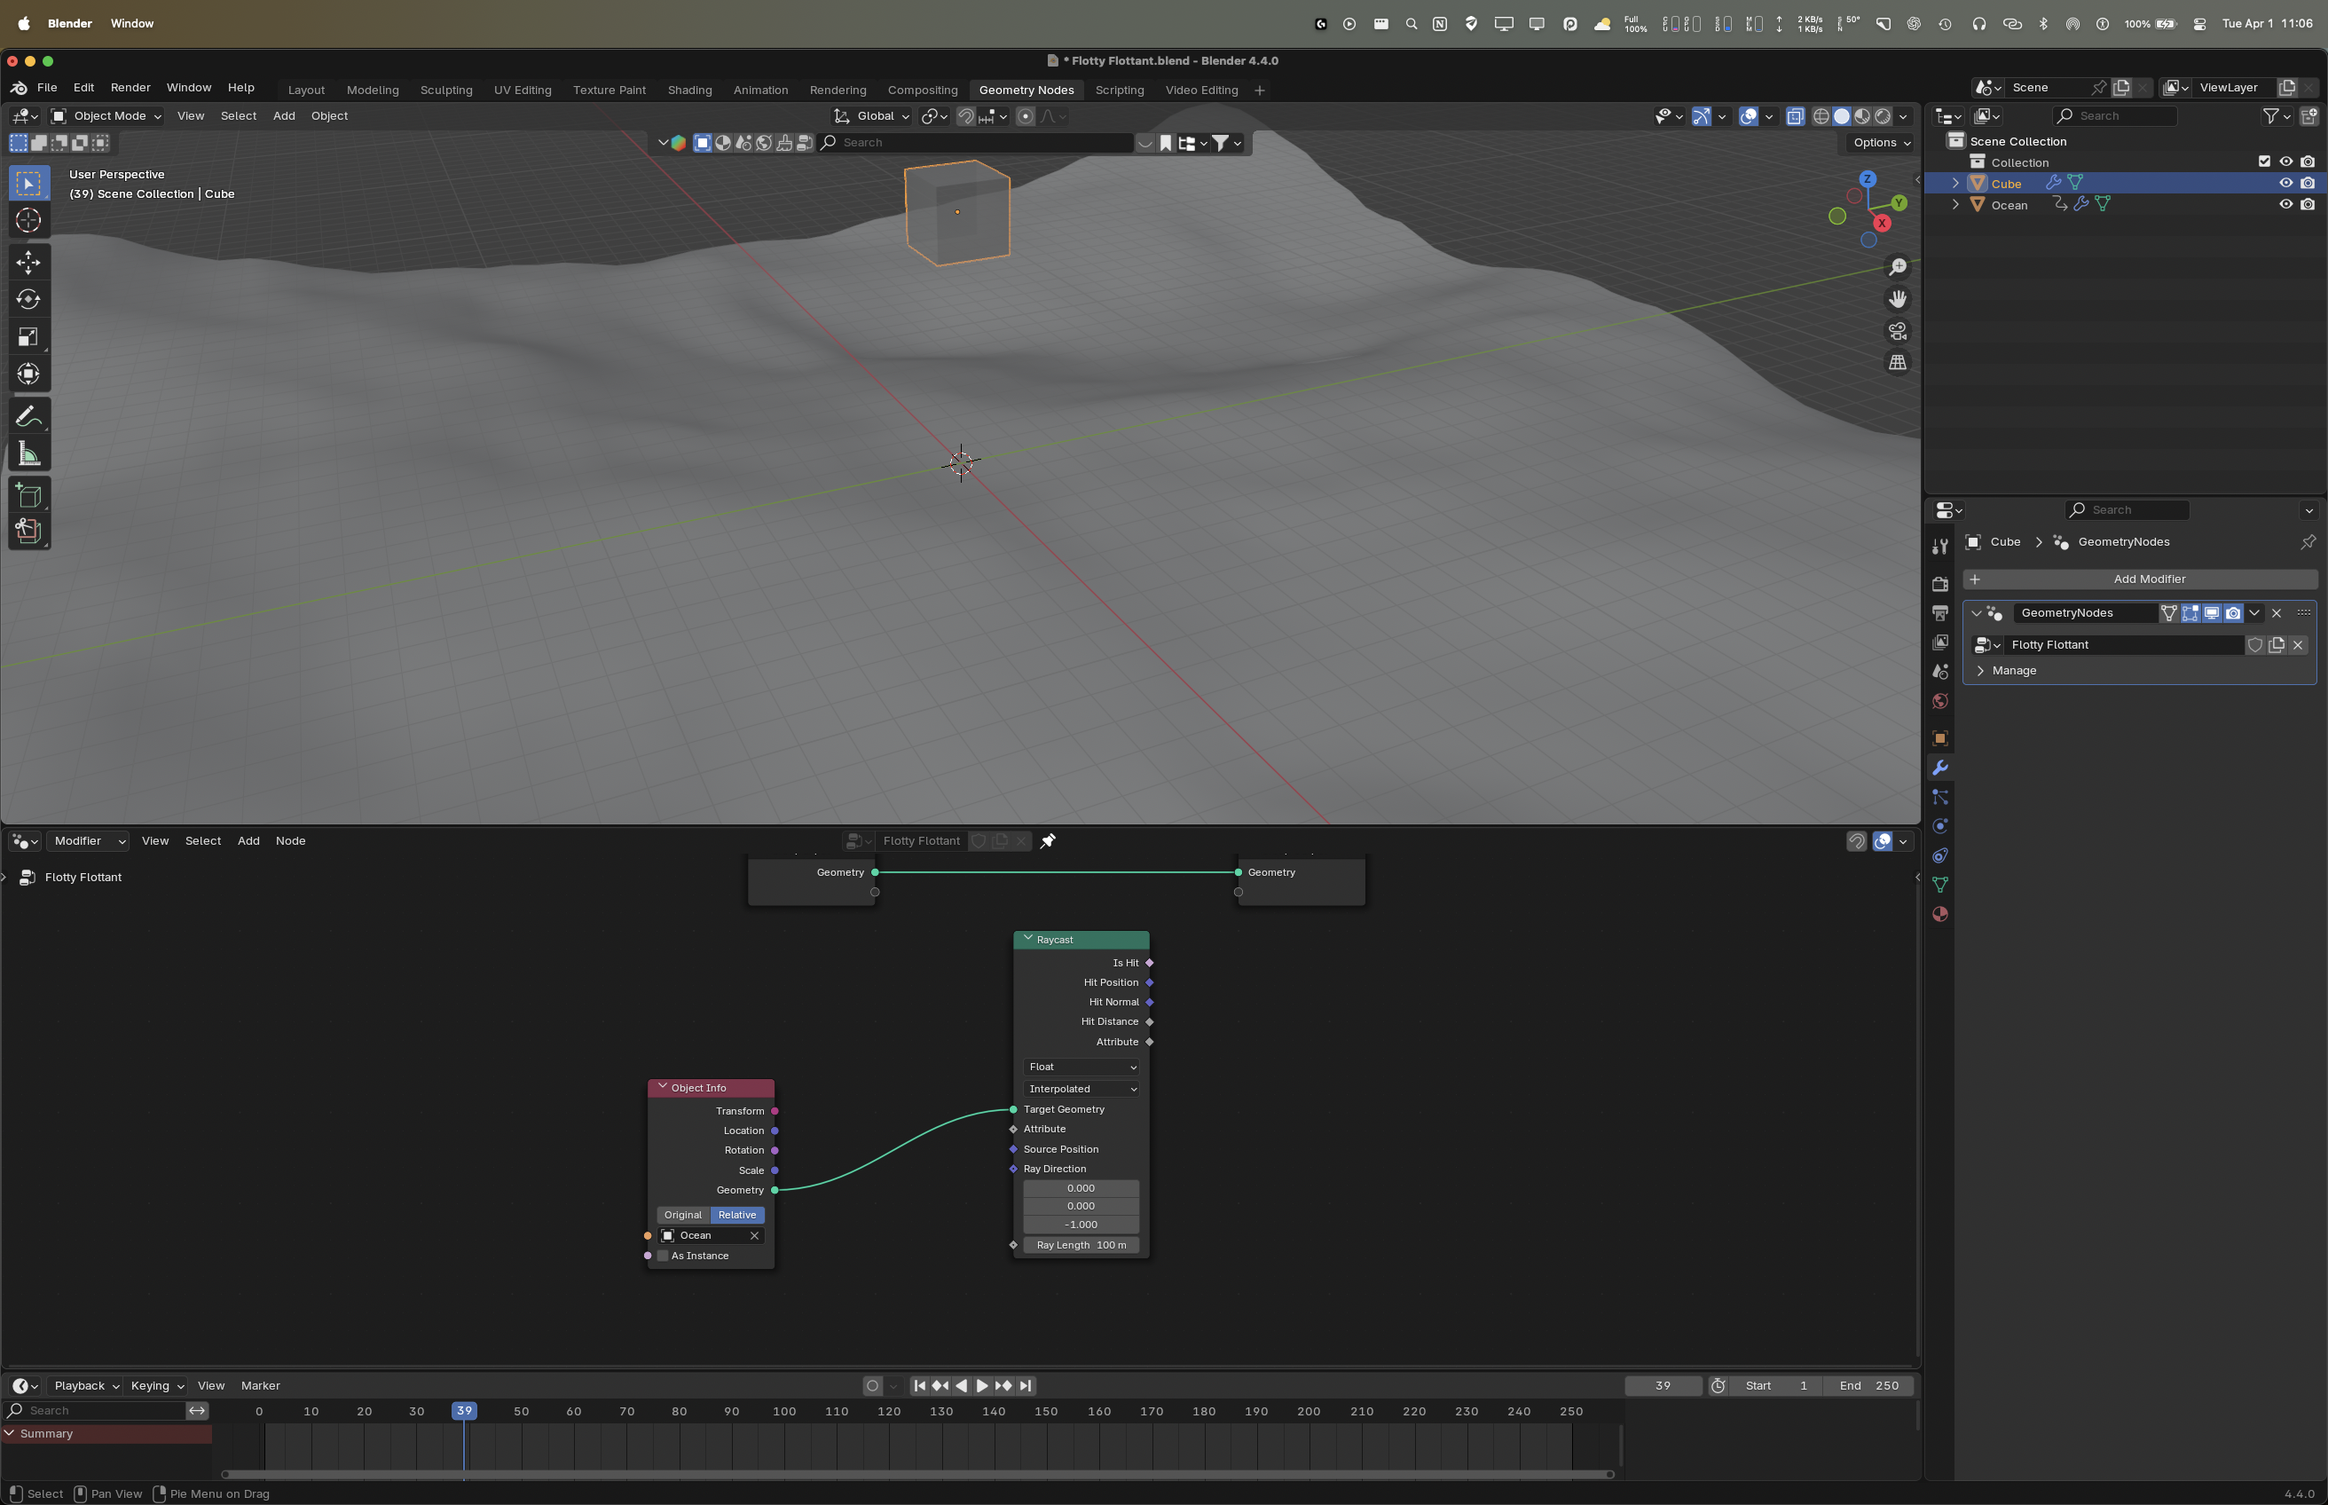The width and height of the screenshot is (2328, 1505).
Task: Select the Annotate tool
Action: click(28, 417)
